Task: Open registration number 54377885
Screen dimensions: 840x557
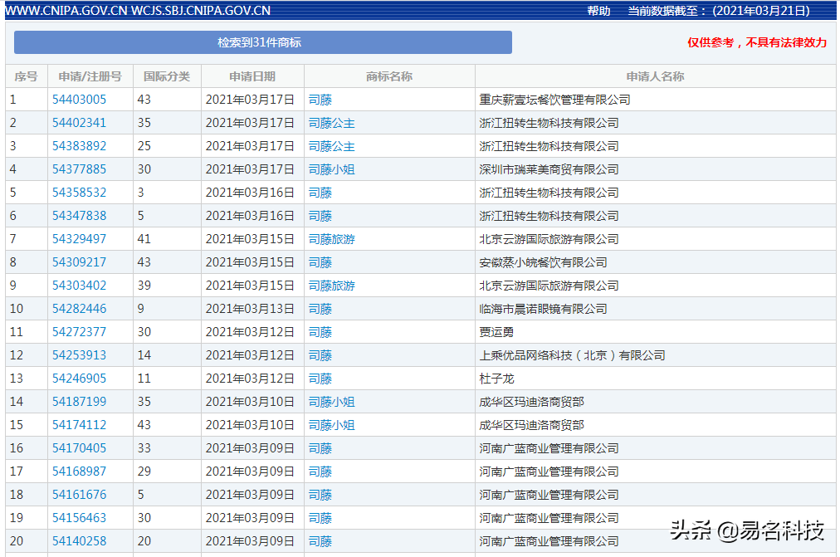Action: pyautogui.click(x=79, y=169)
